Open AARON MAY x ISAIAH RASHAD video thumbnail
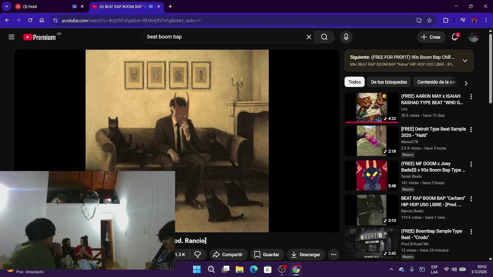Image resolution: width=493 pixels, height=277 pixels. 371,107
